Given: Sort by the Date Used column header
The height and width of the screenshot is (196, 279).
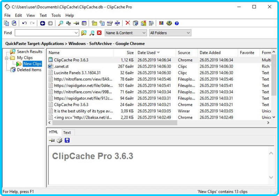Looking at the screenshot, I should point(156,53).
